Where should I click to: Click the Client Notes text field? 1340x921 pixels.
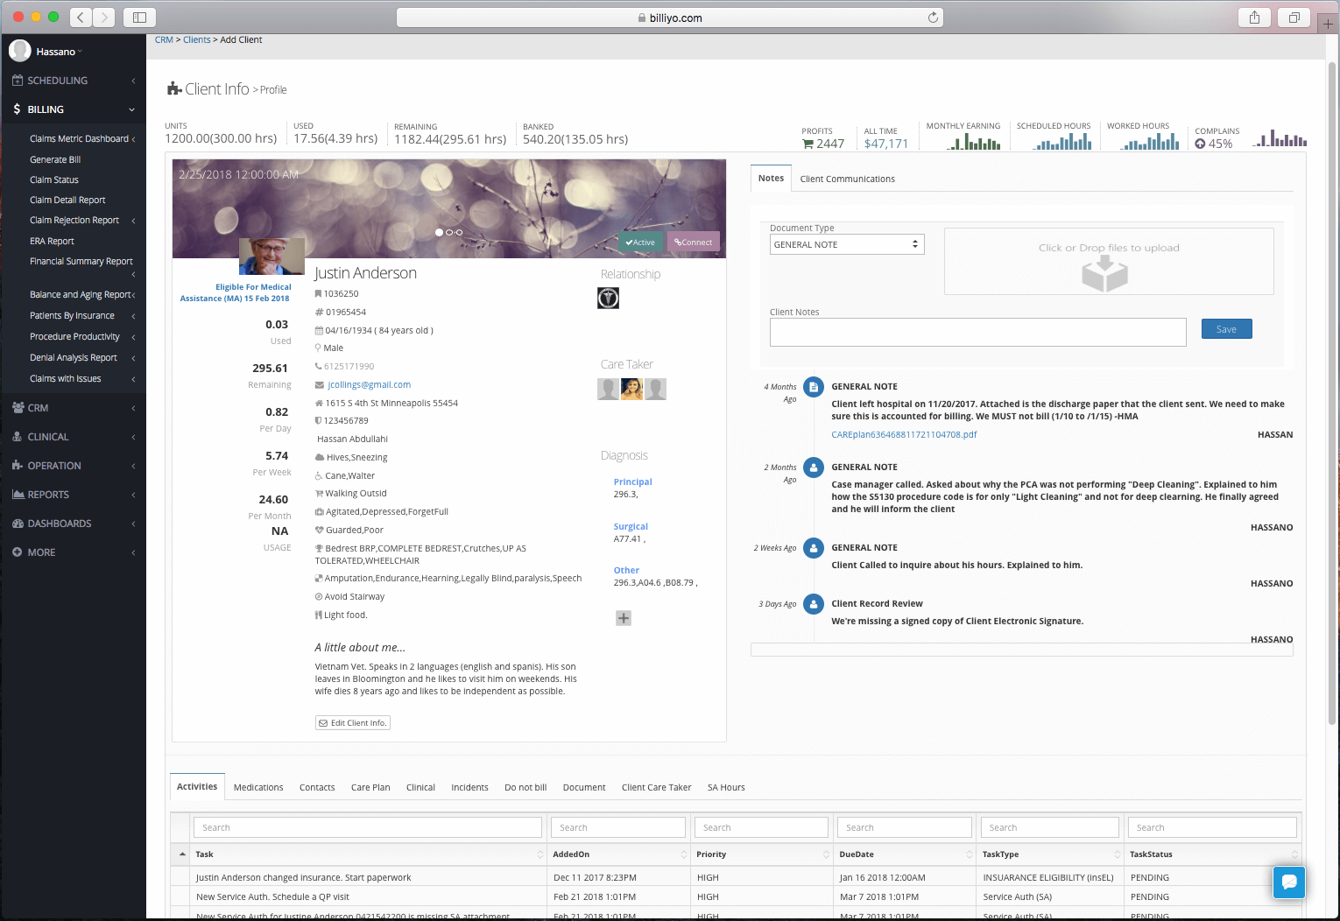pos(977,332)
